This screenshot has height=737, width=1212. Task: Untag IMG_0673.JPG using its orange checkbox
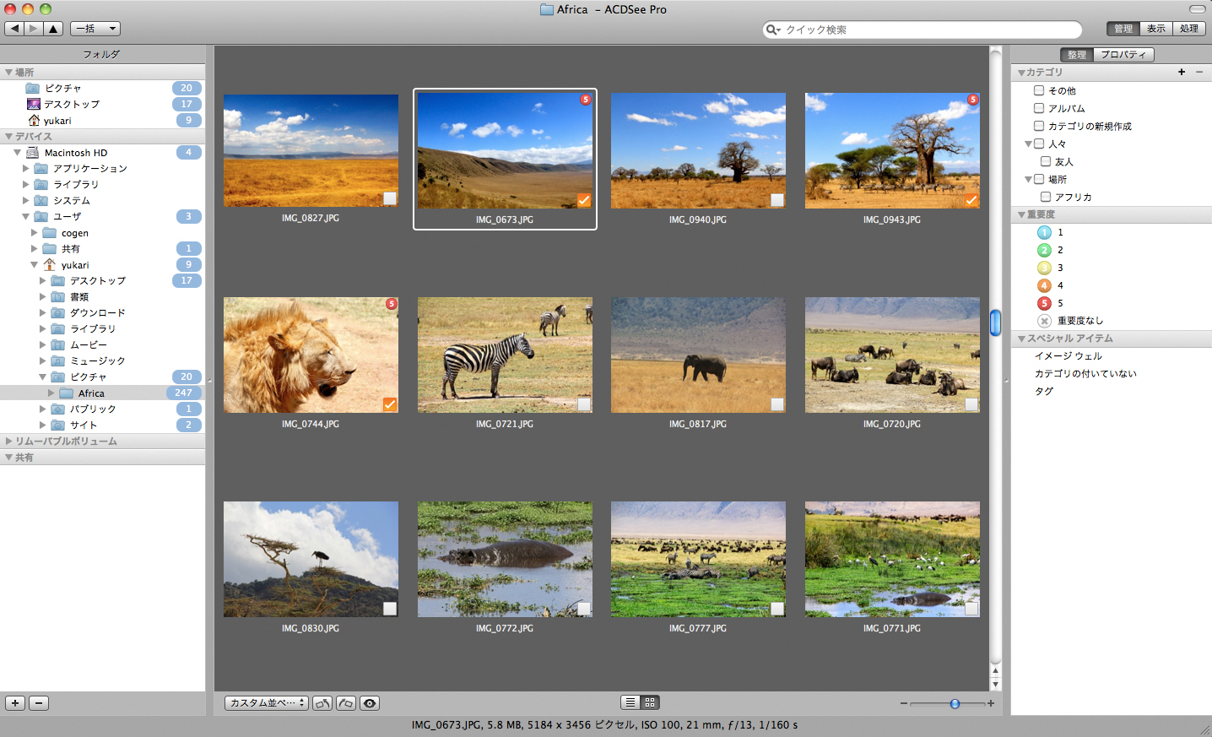point(584,200)
